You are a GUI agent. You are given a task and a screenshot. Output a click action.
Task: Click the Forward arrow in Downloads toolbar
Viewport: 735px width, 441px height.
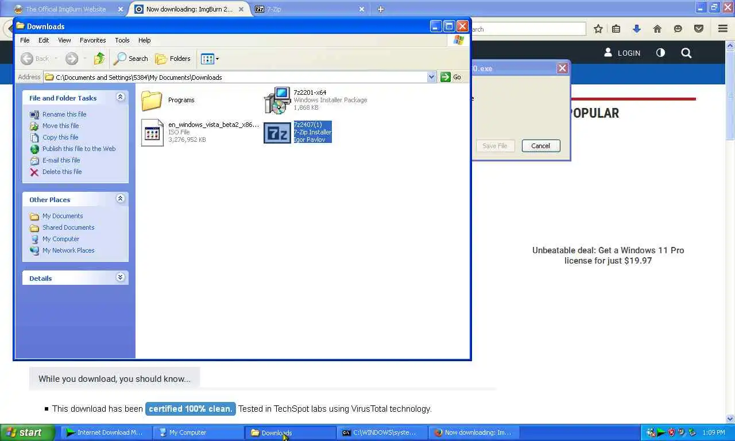point(71,59)
